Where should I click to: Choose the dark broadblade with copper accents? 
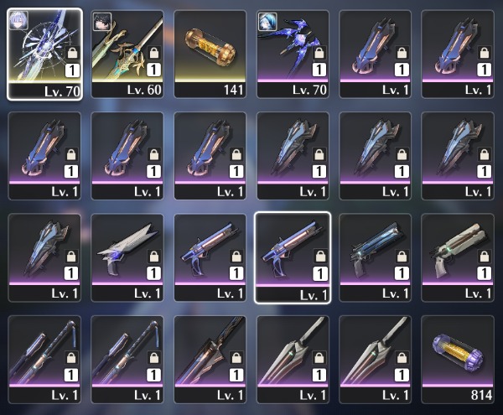point(210,359)
